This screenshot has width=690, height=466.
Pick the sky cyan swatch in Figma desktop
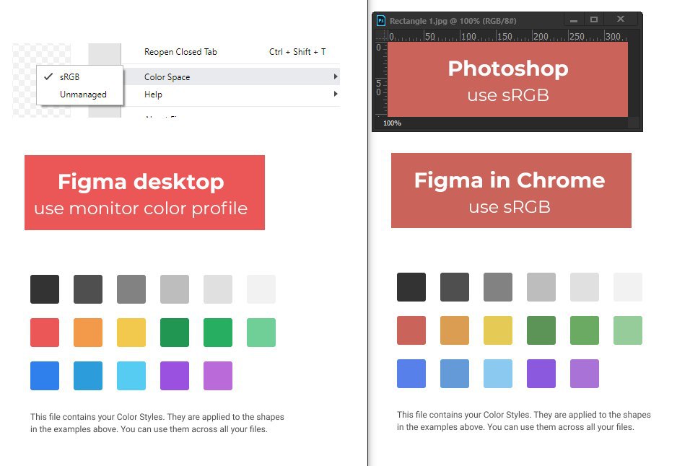pyautogui.click(x=131, y=376)
